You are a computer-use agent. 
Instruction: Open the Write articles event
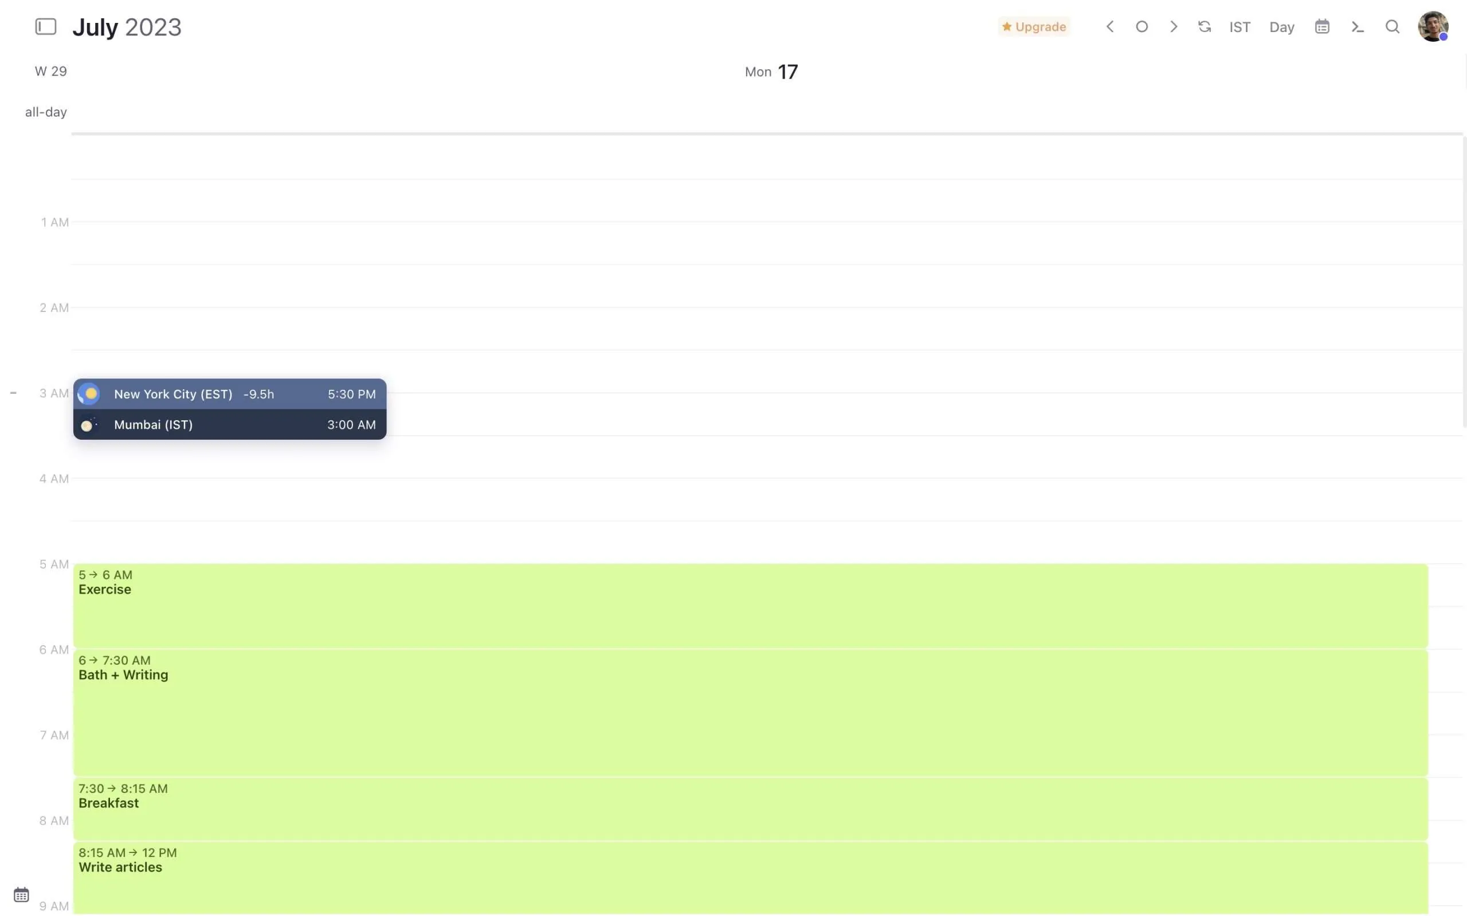tap(751, 878)
